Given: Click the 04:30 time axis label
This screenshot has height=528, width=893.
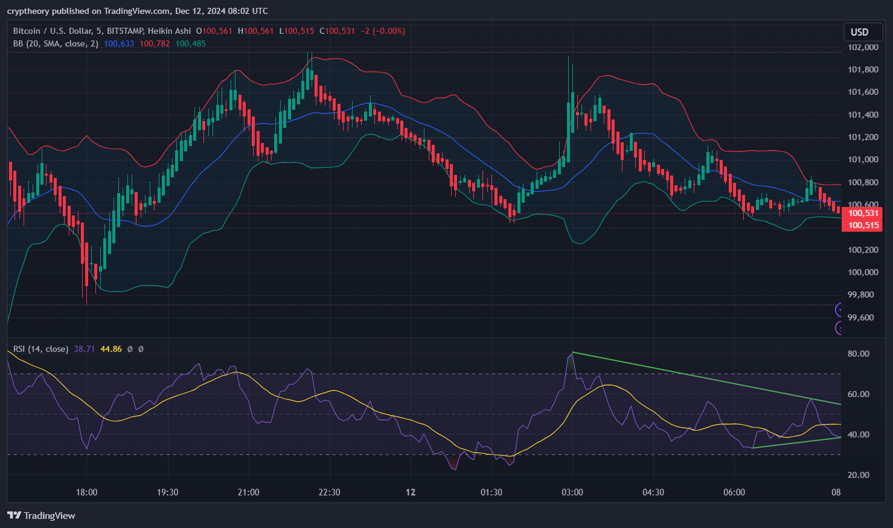Looking at the screenshot, I should click(x=653, y=492).
